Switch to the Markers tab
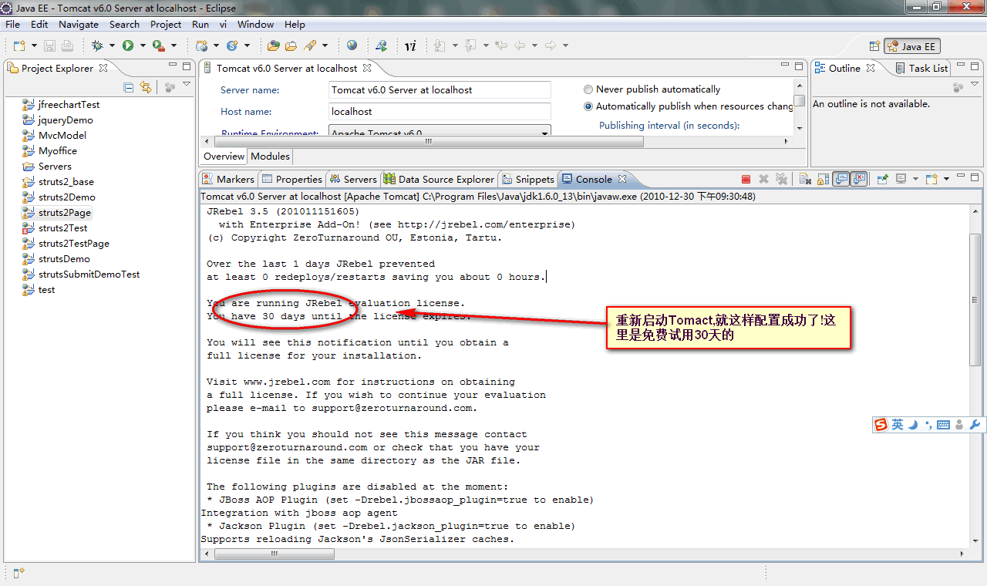Viewport: 987px width, 586px height. click(x=229, y=179)
